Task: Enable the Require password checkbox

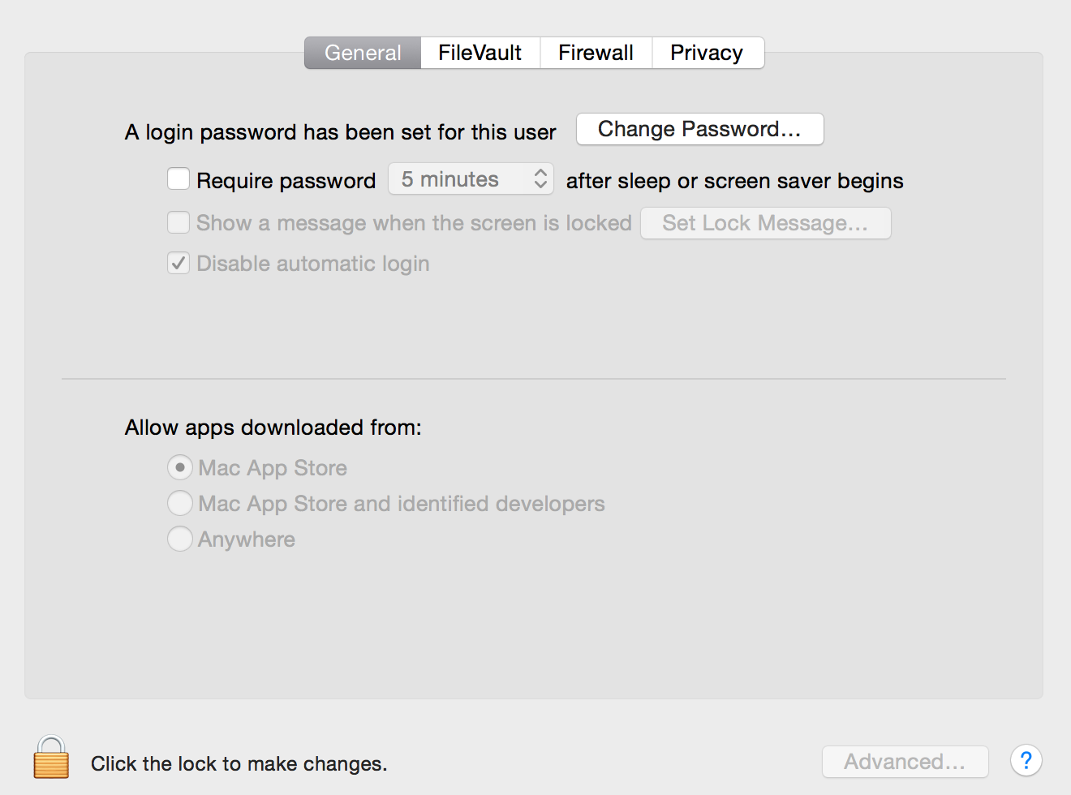Action: (178, 178)
